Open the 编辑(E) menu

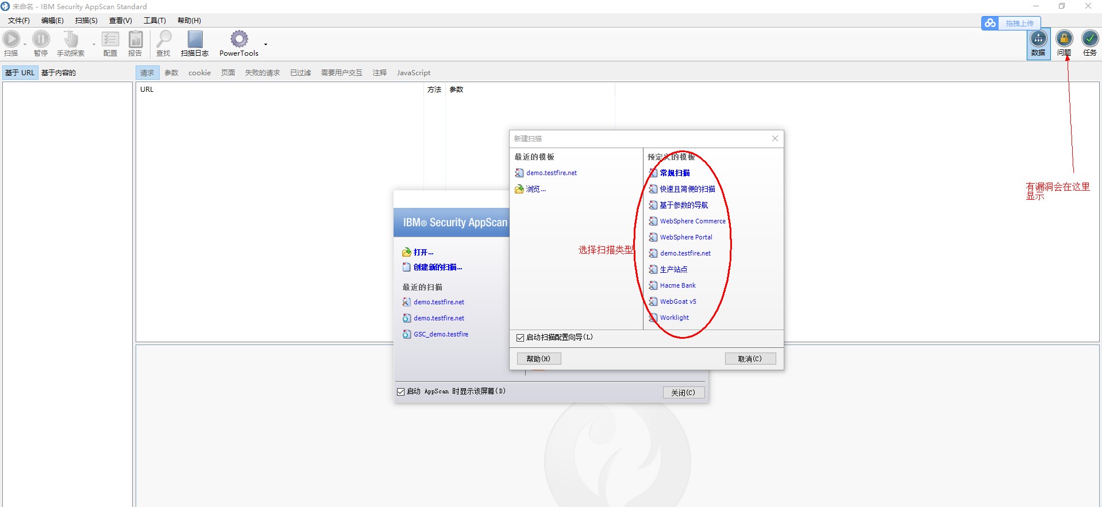tap(52, 21)
